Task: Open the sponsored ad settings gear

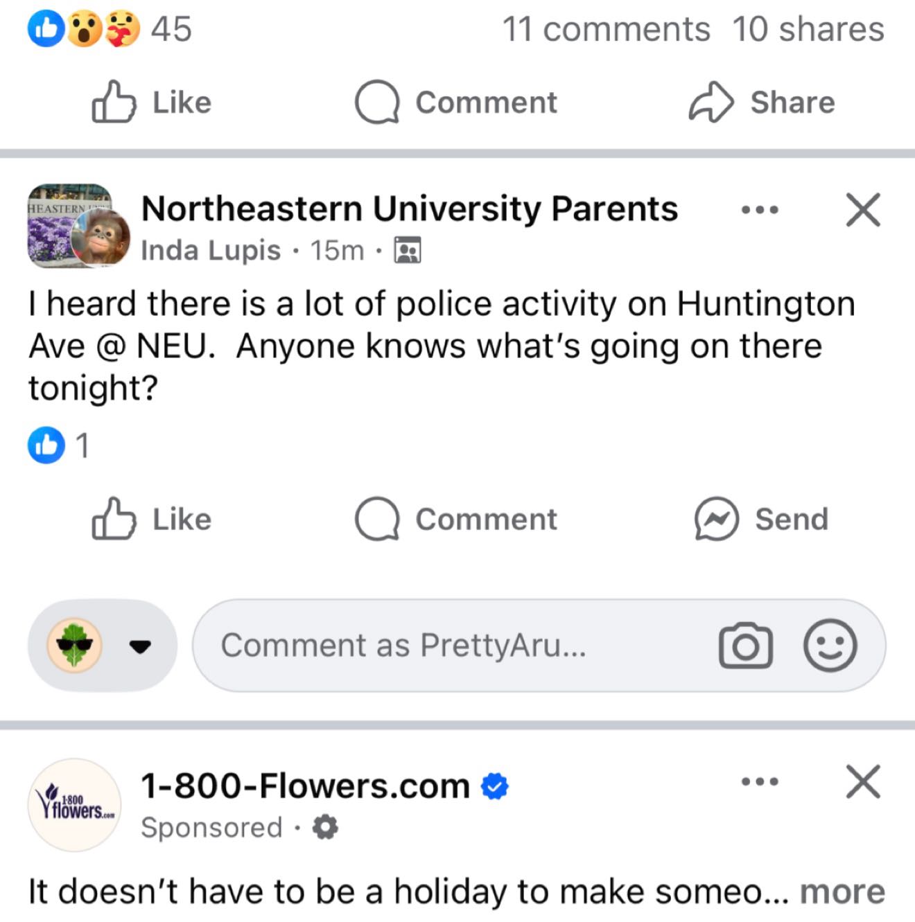Action: 325,827
